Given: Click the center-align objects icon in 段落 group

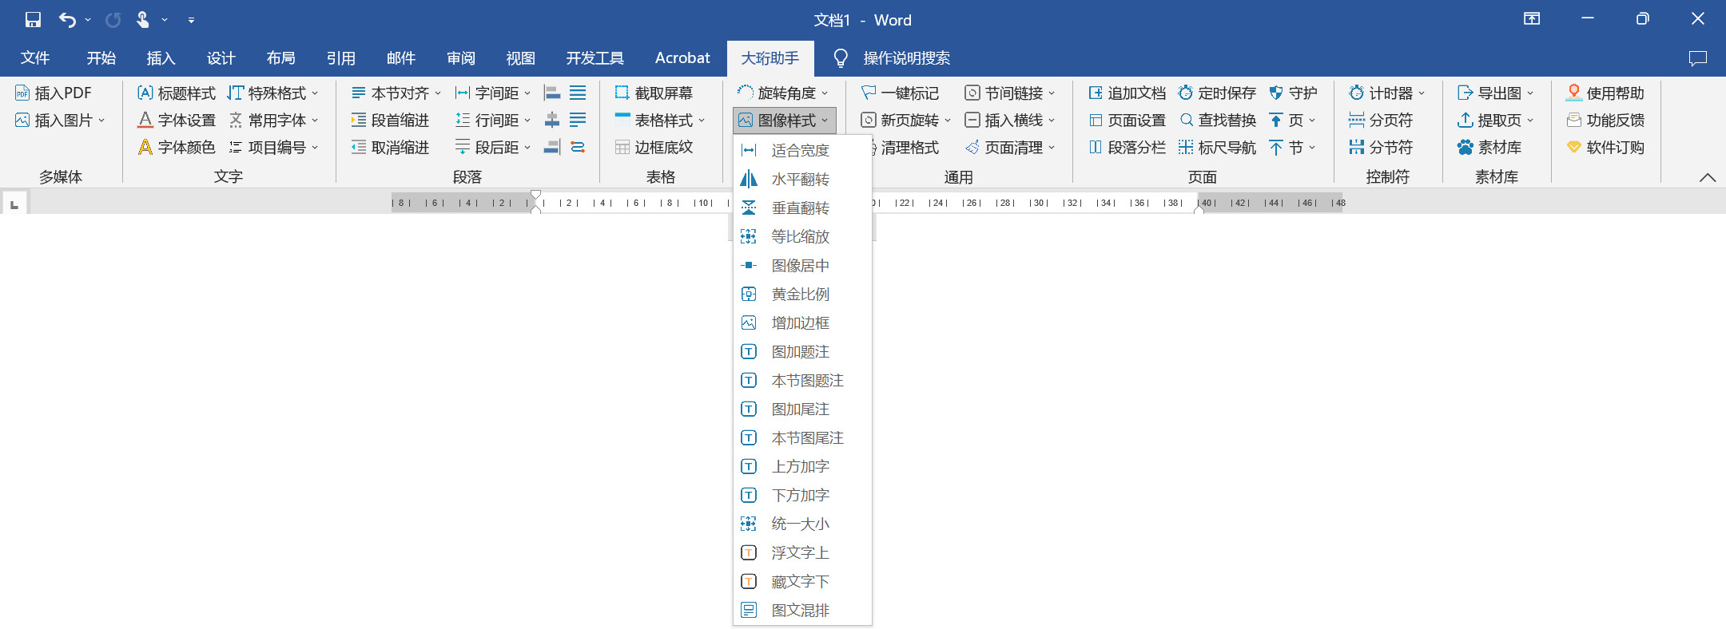Looking at the screenshot, I should point(552,121).
